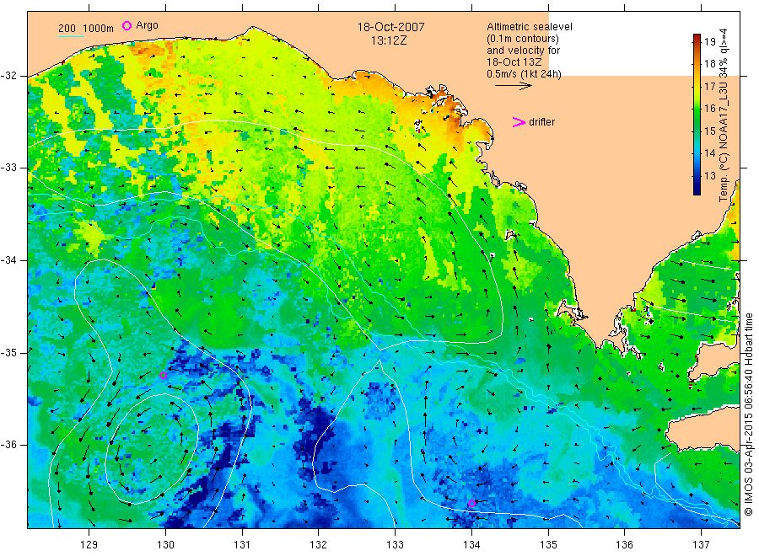Click the '0.5m/s (1kt 24h)' text
This screenshot has height=556, width=759.
point(524,74)
